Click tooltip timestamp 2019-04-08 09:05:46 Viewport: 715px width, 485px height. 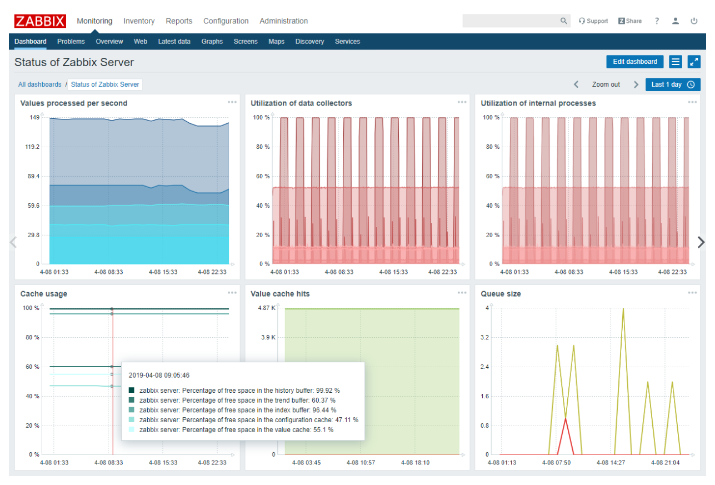pos(159,376)
